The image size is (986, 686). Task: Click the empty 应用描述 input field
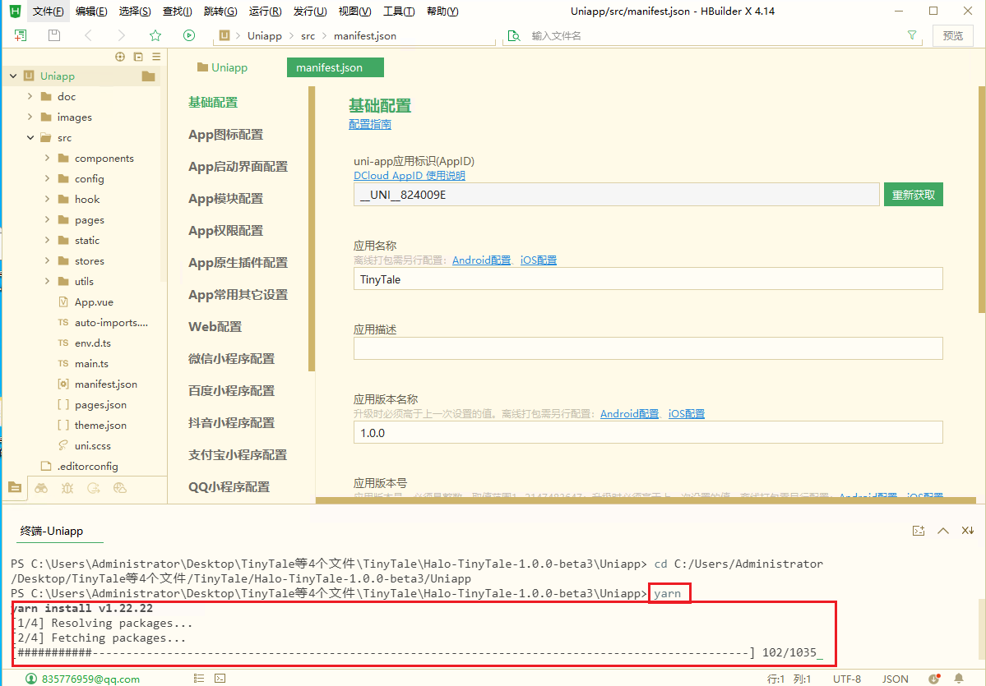pyautogui.click(x=648, y=348)
